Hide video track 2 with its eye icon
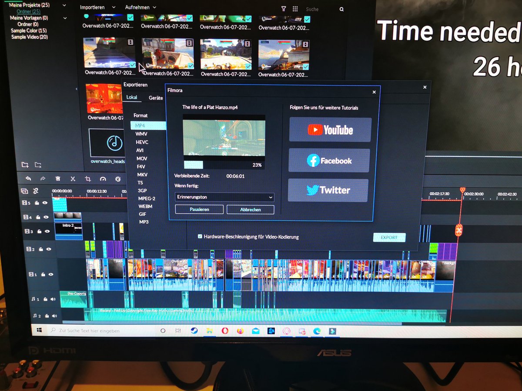522x391 pixels. [49, 249]
